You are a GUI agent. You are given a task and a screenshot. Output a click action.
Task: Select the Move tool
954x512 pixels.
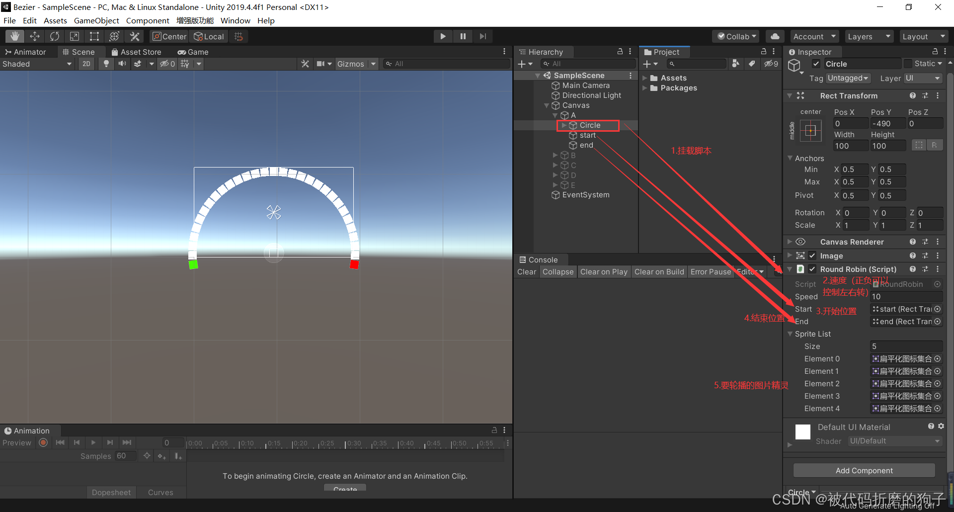(34, 36)
